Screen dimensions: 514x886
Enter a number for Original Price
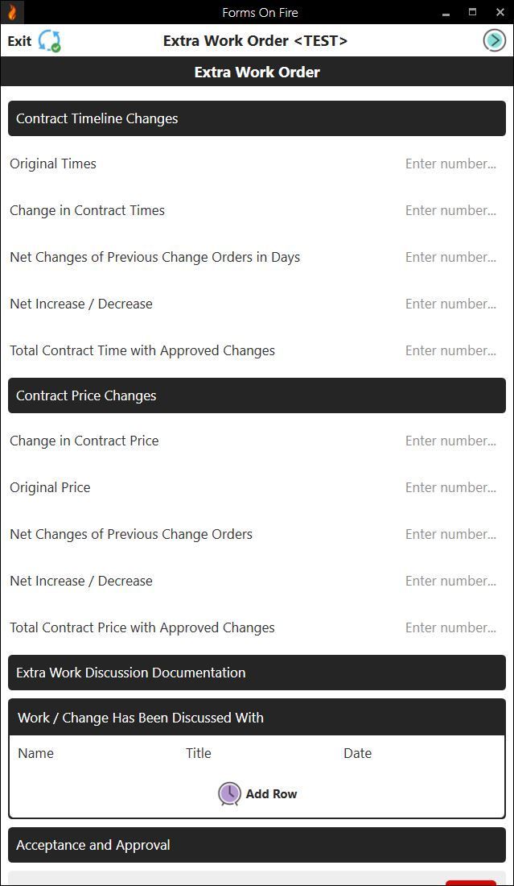click(x=450, y=487)
